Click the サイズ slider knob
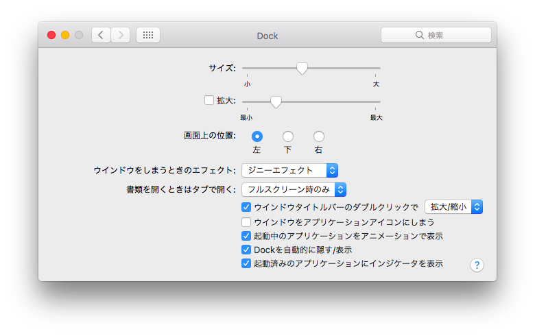 (302, 68)
